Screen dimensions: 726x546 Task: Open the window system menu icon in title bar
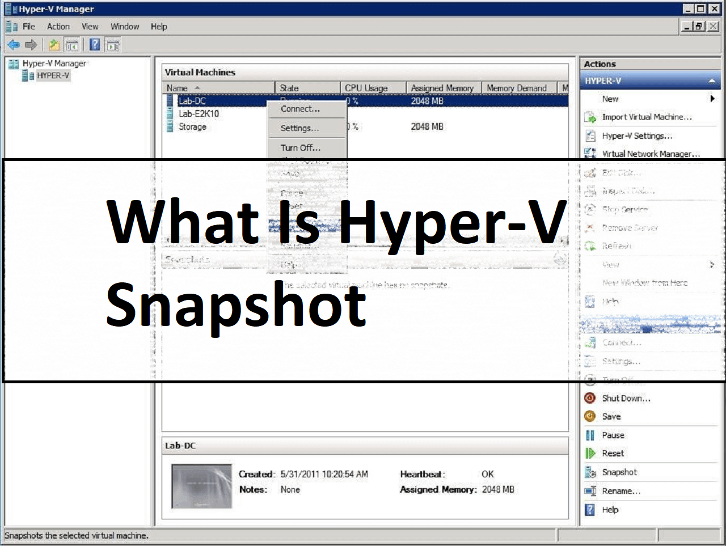(10, 9)
